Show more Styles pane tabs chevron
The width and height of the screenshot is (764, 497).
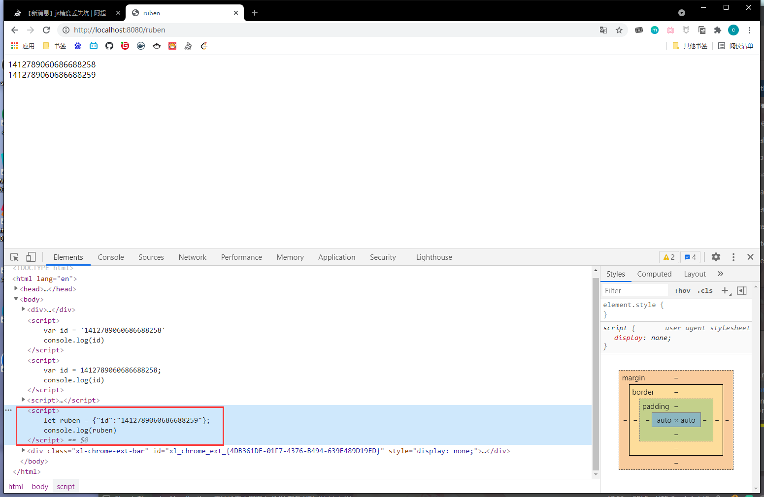720,274
